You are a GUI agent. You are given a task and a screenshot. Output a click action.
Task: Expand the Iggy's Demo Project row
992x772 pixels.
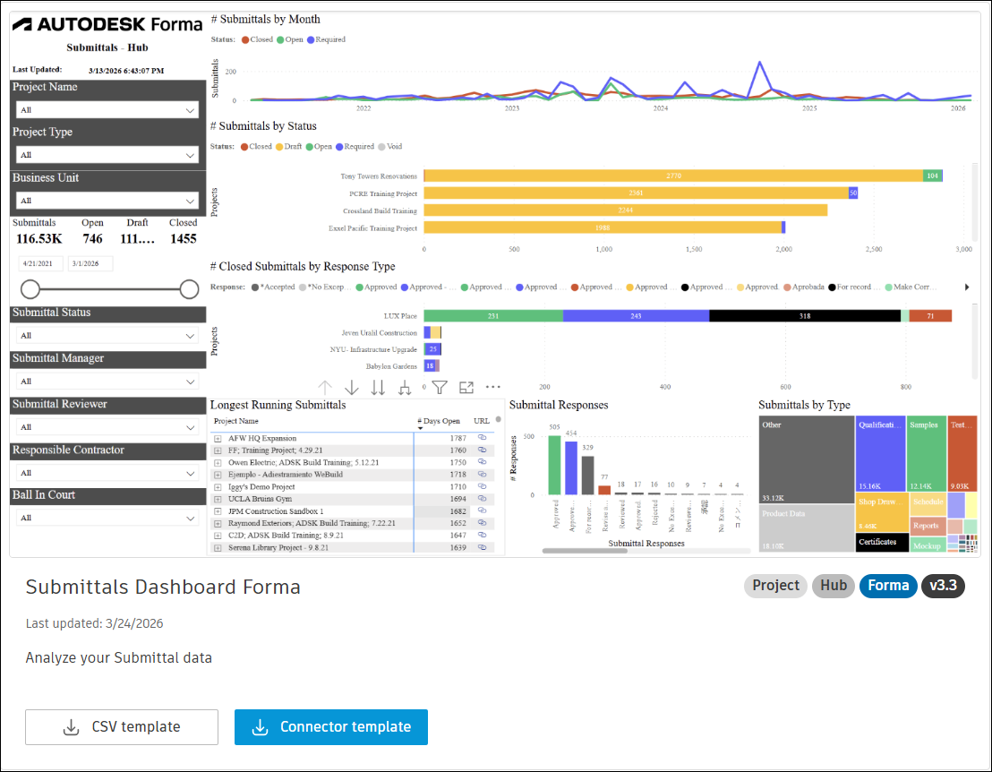218,487
